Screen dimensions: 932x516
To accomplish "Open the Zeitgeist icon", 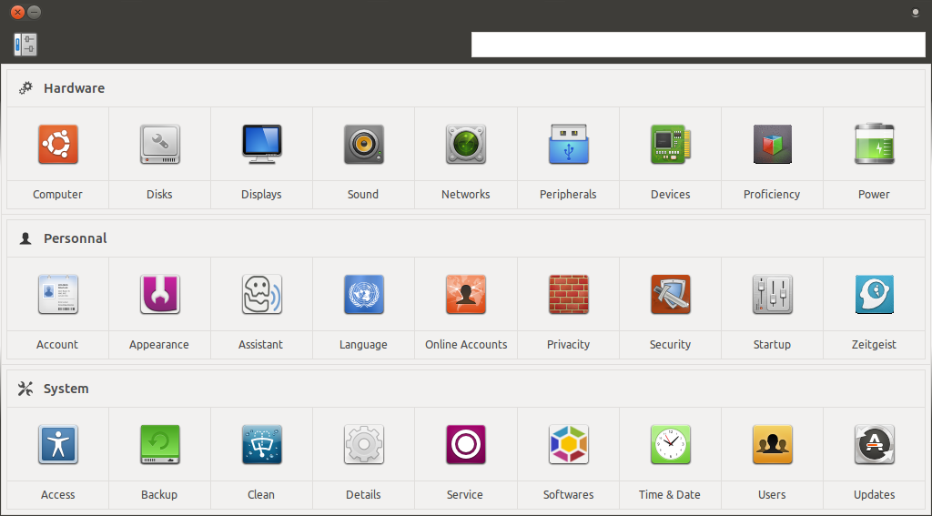I will pos(875,294).
